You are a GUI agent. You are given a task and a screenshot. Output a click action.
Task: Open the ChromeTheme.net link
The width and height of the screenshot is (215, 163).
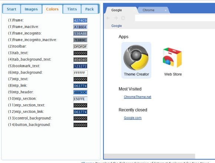coord(138,97)
